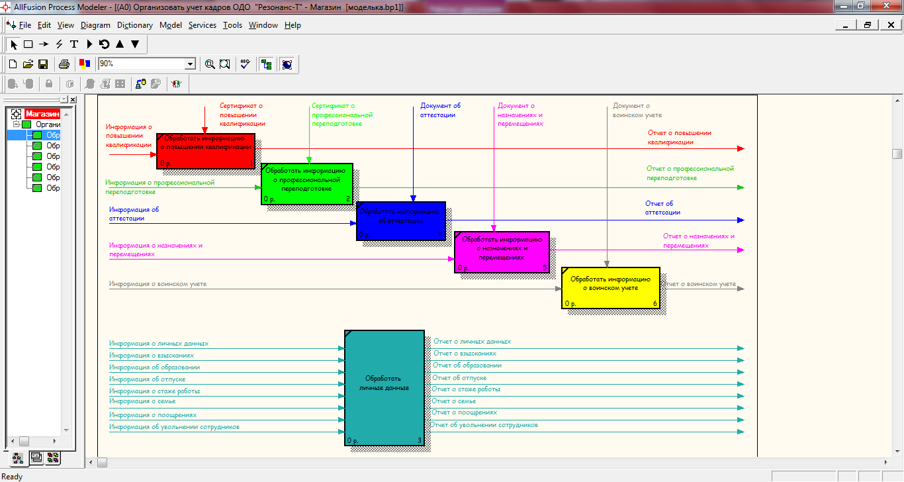Viewport: 904px width, 482px height.
Task: Open the Diagram menu
Action: pos(95,25)
